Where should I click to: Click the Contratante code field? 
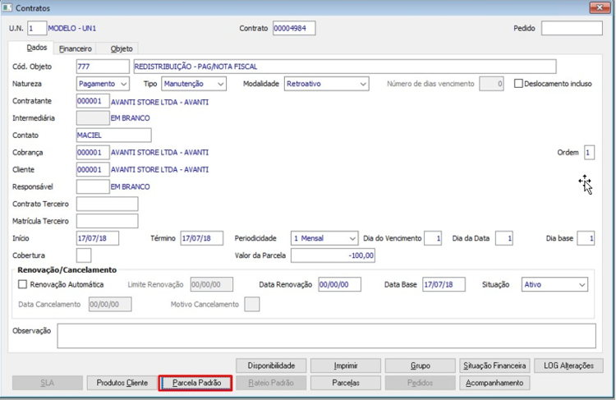pyautogui.click(x=93, y=101)
